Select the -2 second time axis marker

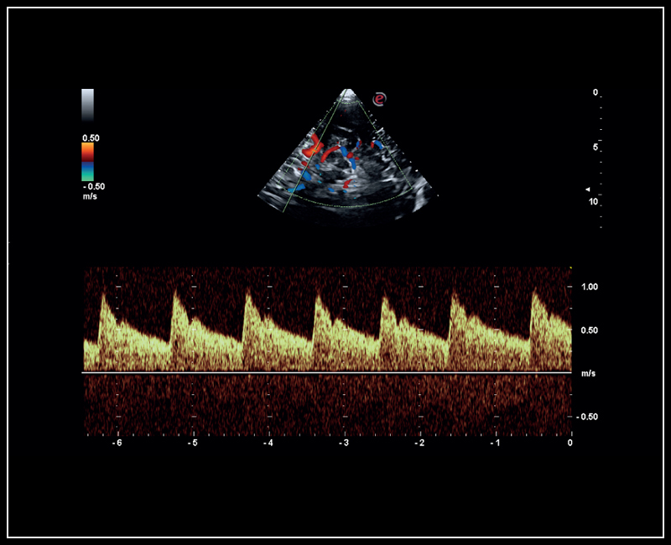(x=419, y=443)
